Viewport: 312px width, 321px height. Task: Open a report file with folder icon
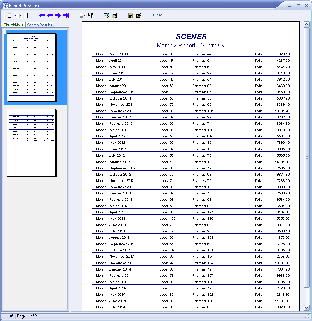(x=139, y=15)
